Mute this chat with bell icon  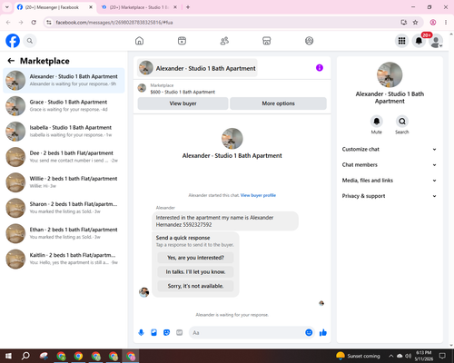(x=377, y=122)
